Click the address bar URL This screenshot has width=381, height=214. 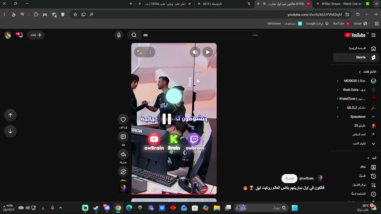(x=315, y=15)
